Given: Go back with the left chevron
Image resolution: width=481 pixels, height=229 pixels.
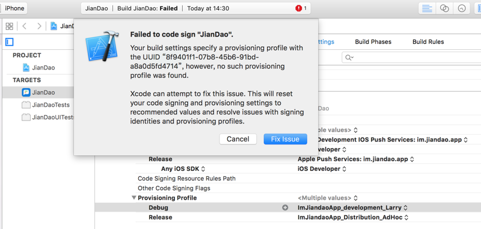Looking at the screenshot, I should [25, 26].
